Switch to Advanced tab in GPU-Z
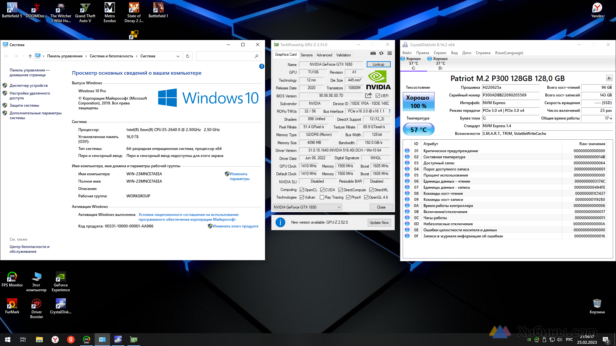This screenshot has height=346, width=616. point(324,55)
